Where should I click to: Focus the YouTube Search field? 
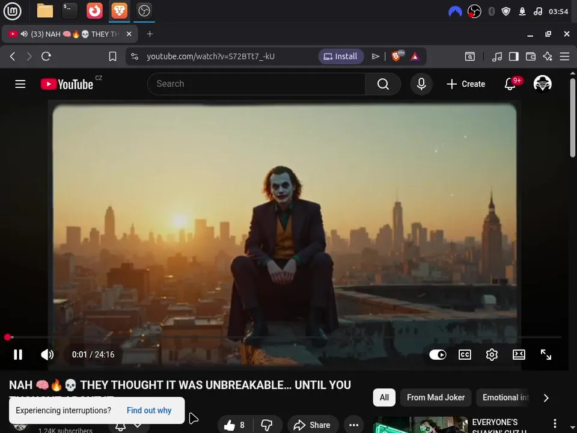tap(256, 84)
